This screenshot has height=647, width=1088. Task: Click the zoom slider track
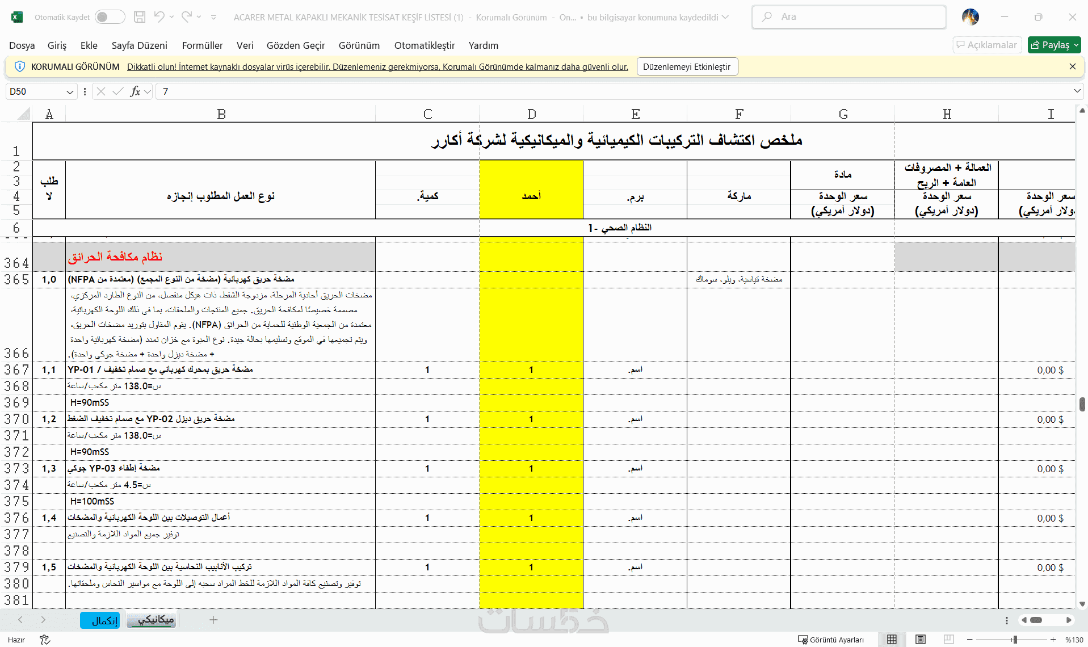click(x=1011, y=640)
